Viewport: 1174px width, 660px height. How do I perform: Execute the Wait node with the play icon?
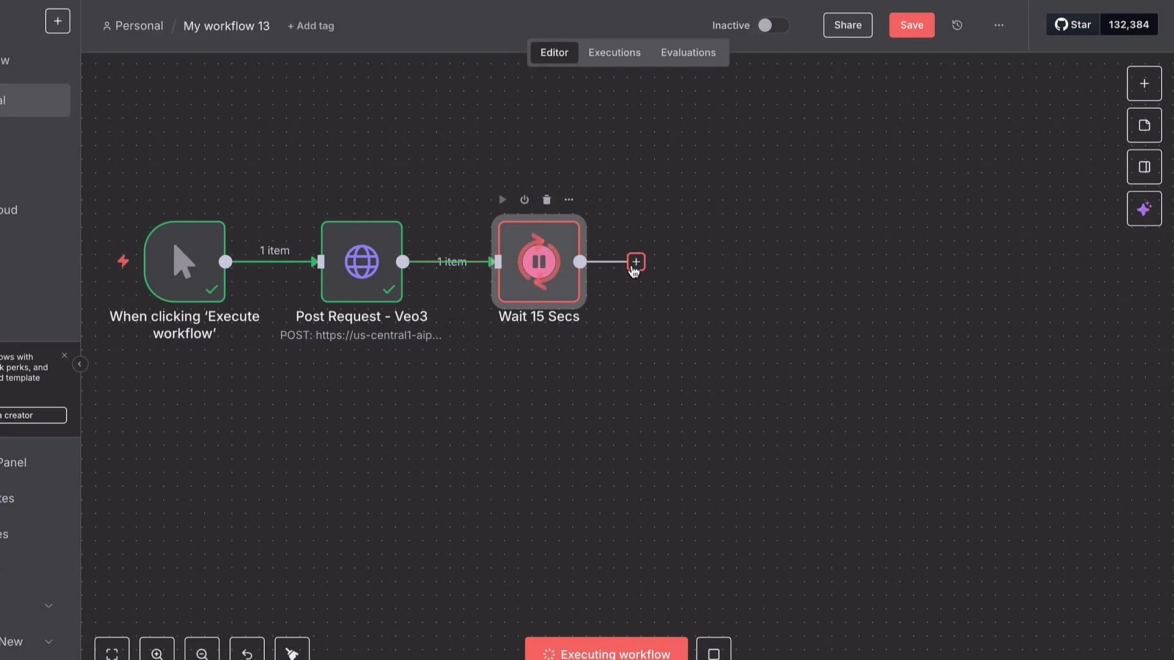tap(502, 200)
